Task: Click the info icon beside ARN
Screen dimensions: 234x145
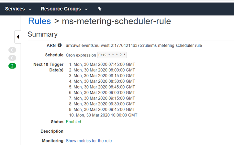Action: click(60, 45)
